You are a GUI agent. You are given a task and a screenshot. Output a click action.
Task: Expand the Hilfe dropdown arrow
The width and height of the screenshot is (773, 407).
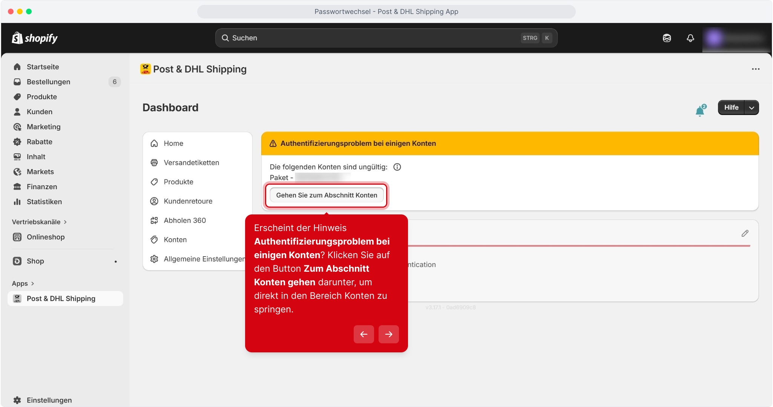(x=752, y=108)
